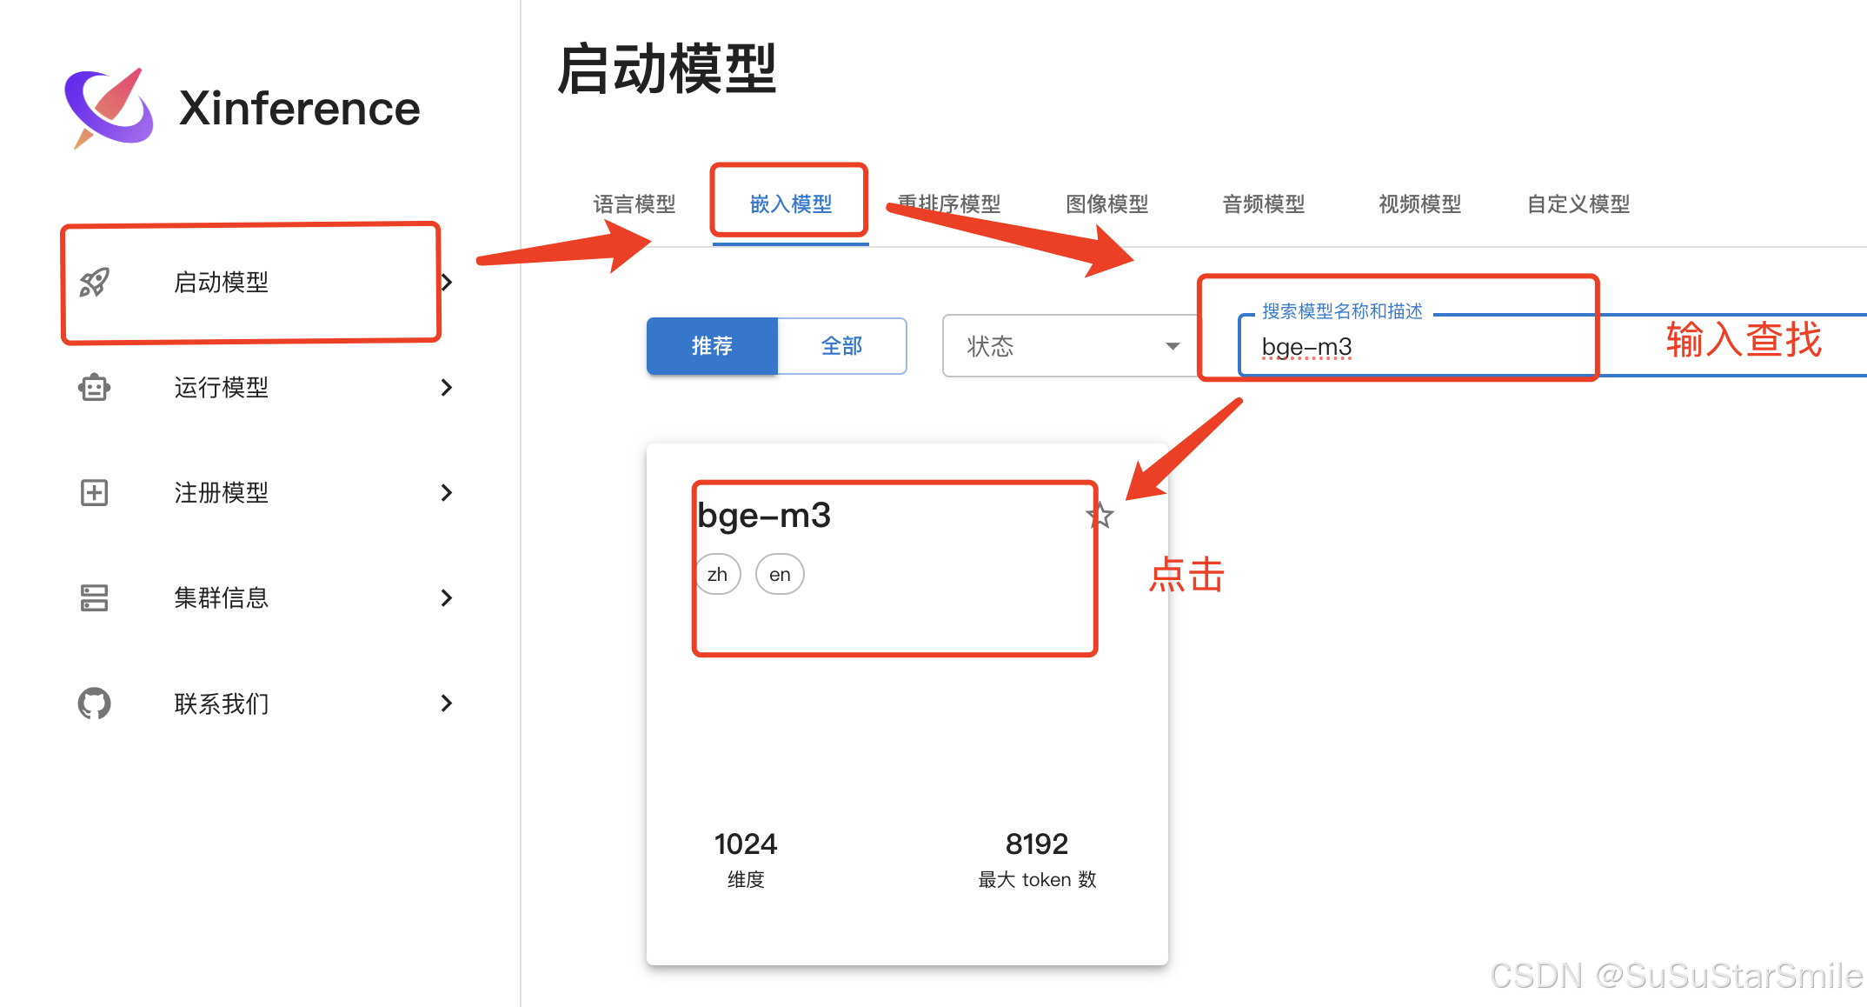The image size is (1867, 1007).
Task: Click the plus-box icon for 注册模型
Action: pos(94,493)
